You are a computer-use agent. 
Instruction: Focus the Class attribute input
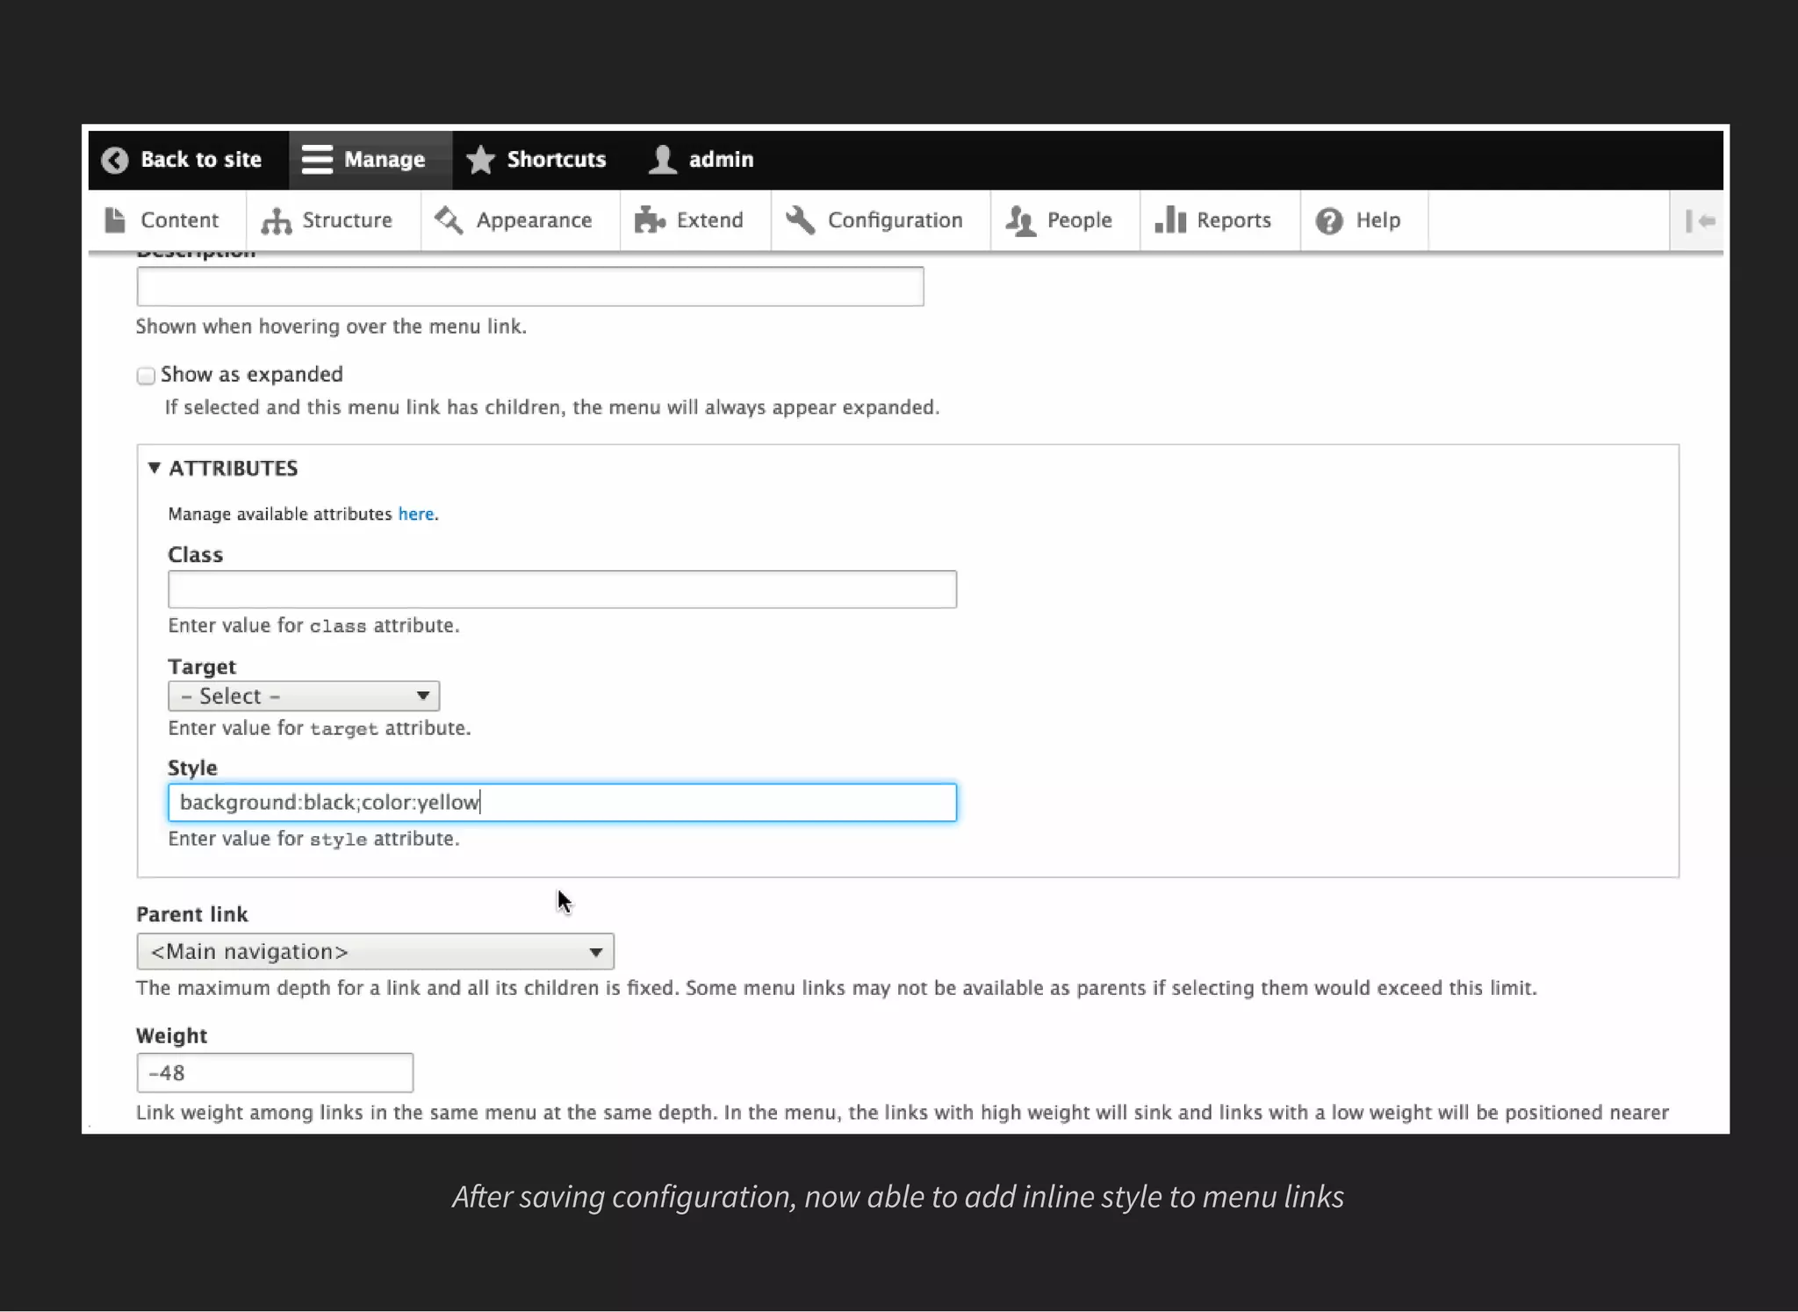(562, 589)
